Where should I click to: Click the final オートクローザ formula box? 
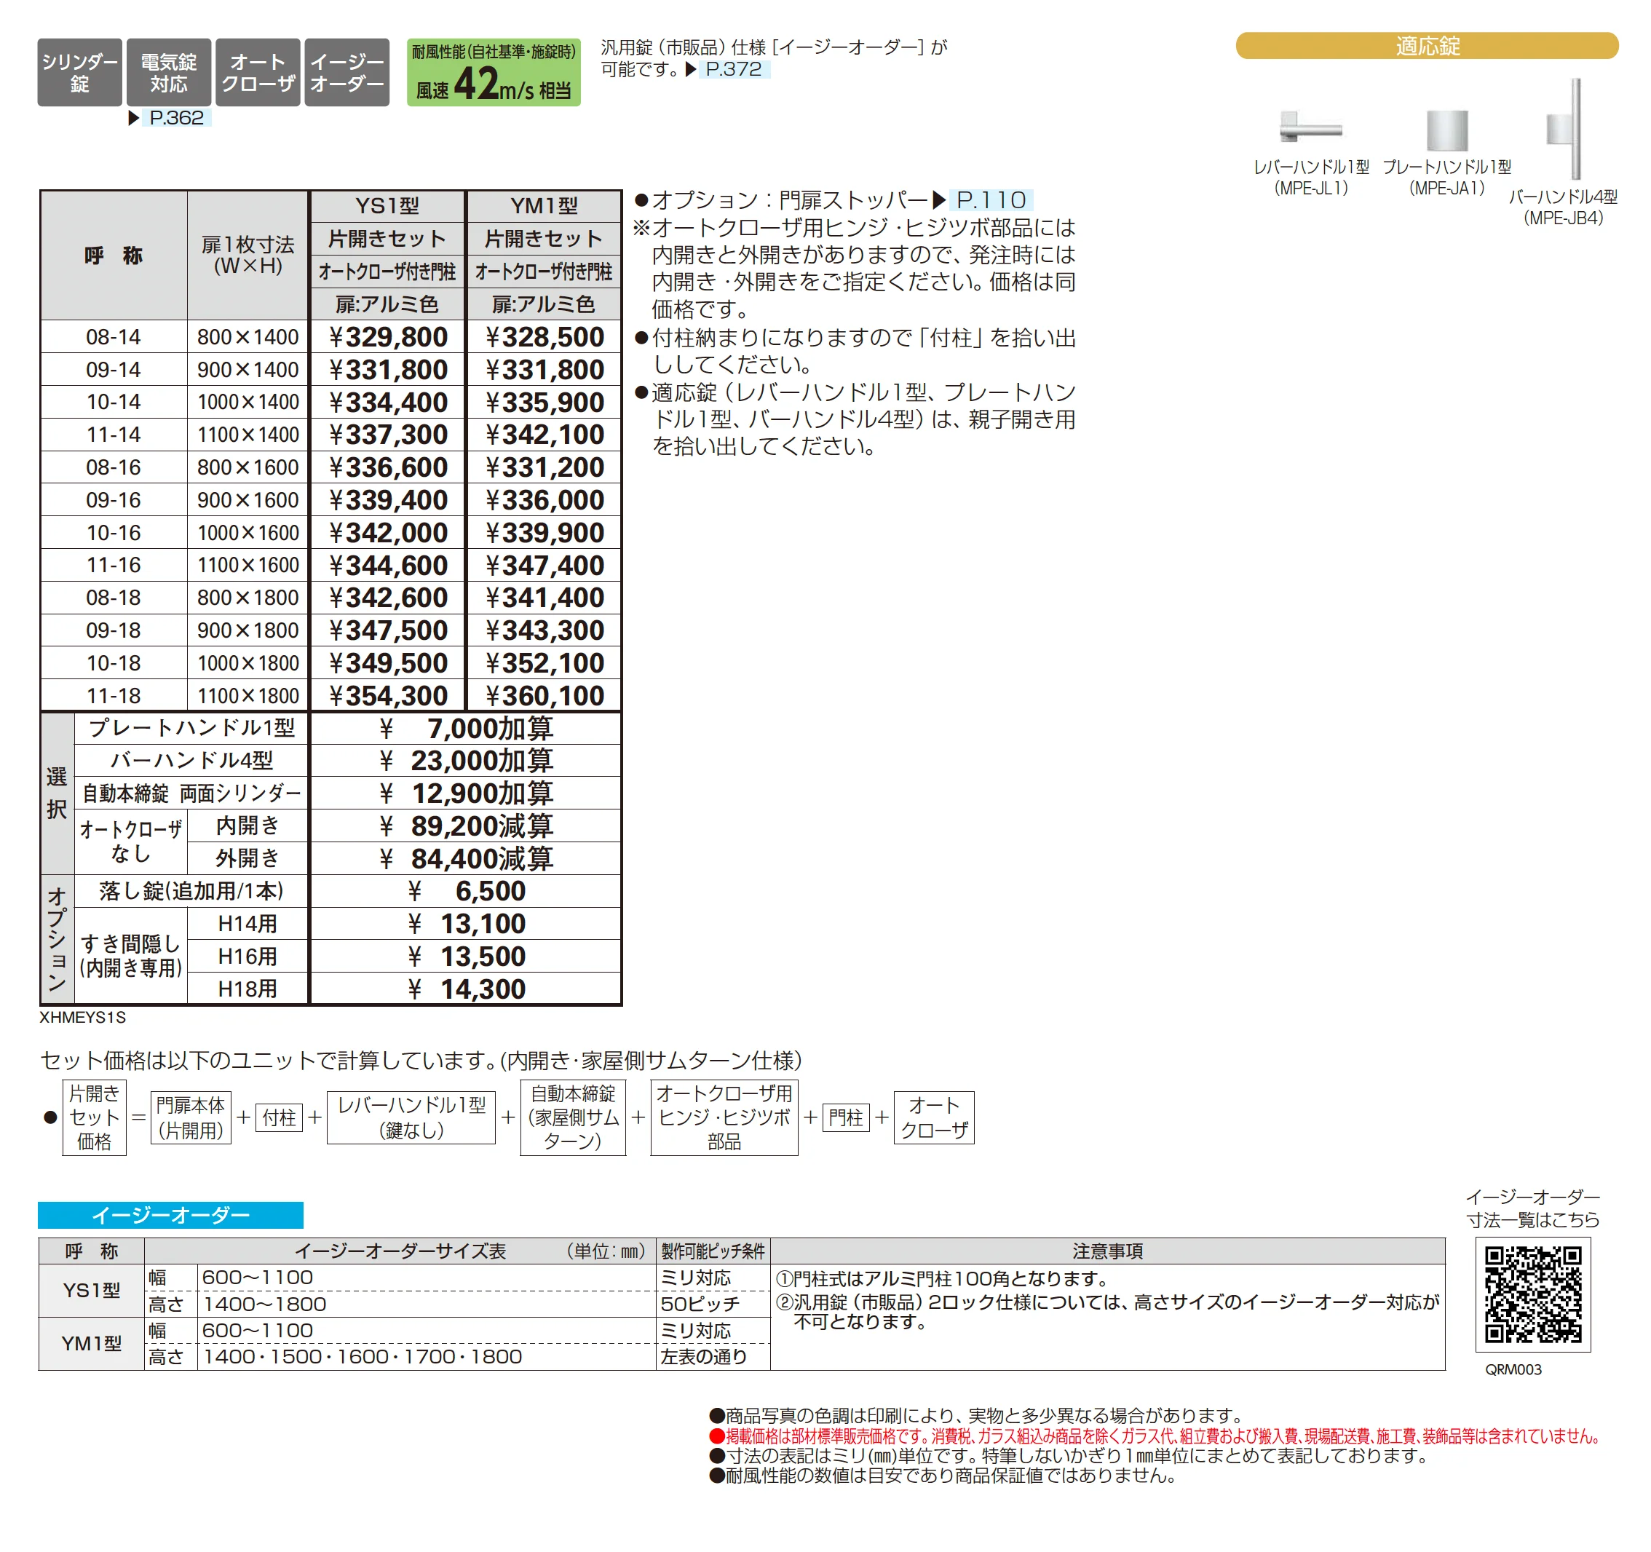[x=934, y=1117]
